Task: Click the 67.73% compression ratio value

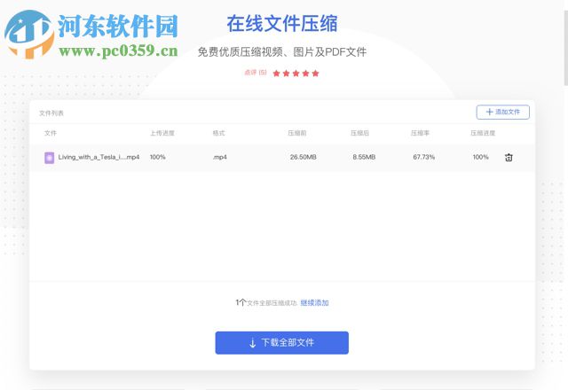Action: coord(424,157)
